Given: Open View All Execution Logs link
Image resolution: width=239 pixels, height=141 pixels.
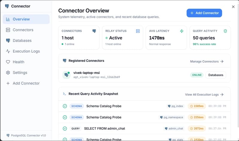Looking at the screenshot, I should 204,95.
